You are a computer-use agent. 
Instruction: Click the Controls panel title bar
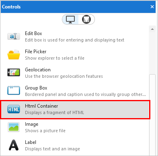click(x=78, y=7)
